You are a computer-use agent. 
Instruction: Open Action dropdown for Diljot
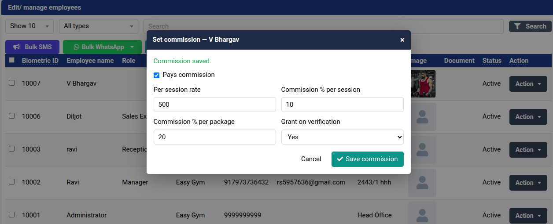coord(528,117)
